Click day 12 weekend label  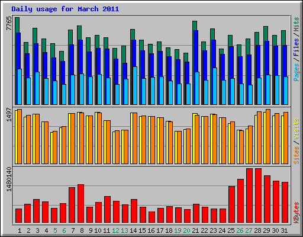click(x=115, y=230)
